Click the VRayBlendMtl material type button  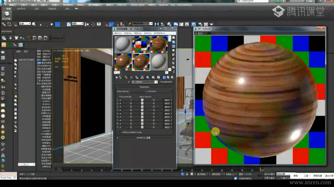165,82
